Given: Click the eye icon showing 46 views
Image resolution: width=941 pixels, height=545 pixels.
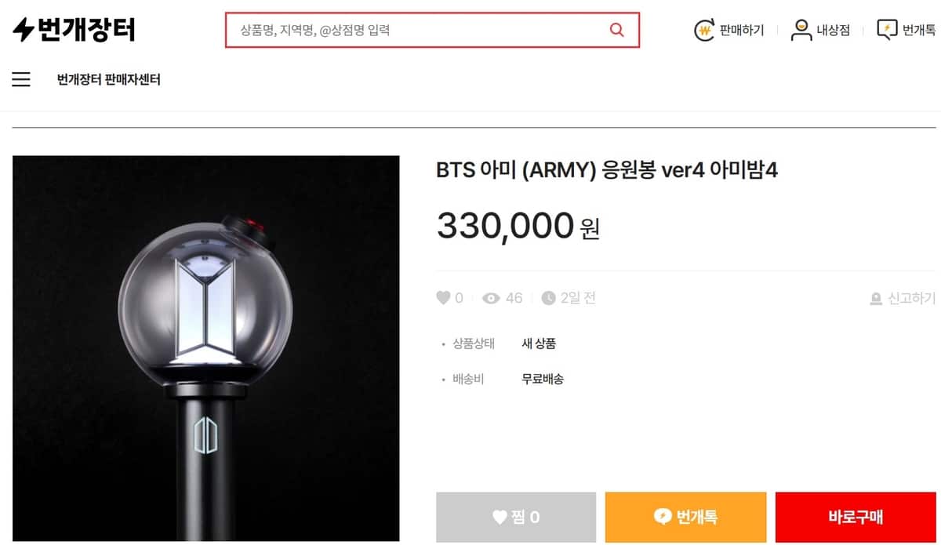Looking at the screenshot, I should (x=492, y=298).
